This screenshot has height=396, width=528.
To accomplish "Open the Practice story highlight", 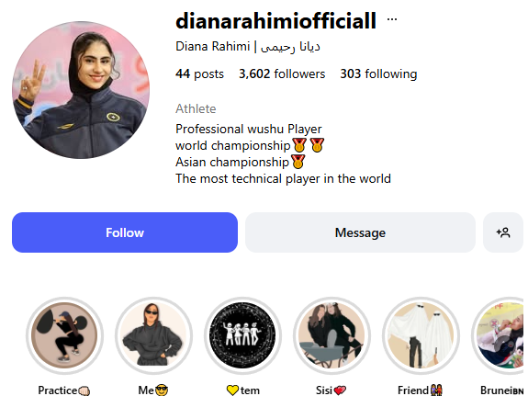I will coord(64,335).
